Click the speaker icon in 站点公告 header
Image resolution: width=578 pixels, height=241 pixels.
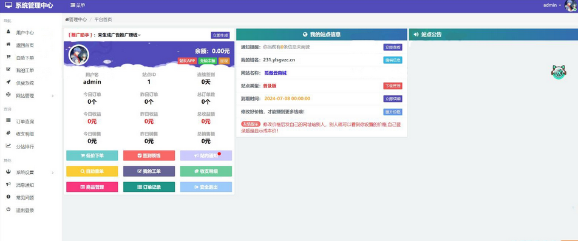pos(416,34)
